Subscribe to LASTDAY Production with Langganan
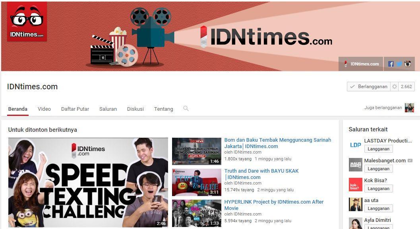The width and height of the screenshot is (420, 229). (379, 149)
